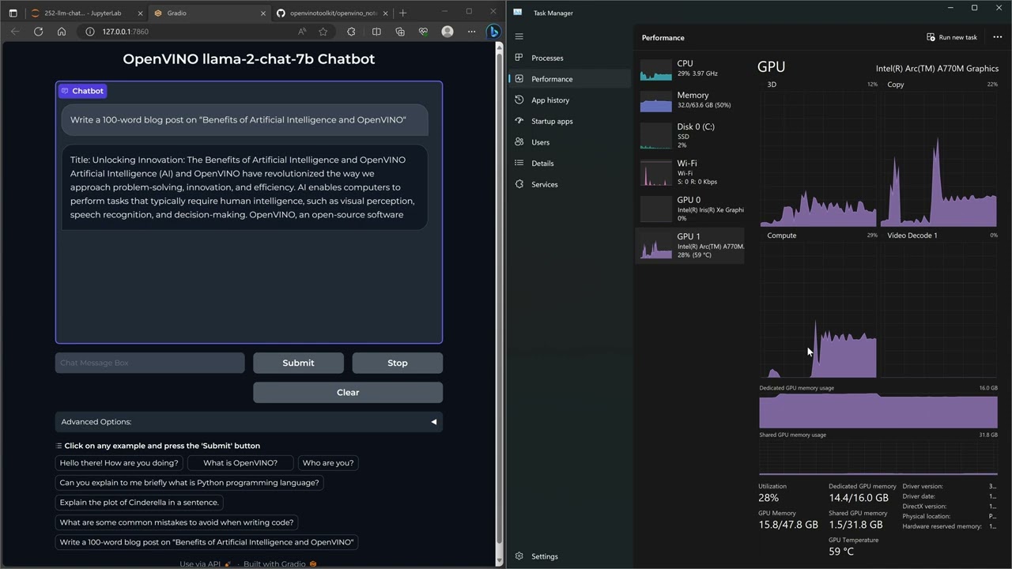Open the Bing Copilot sidebar

(493, 32)
